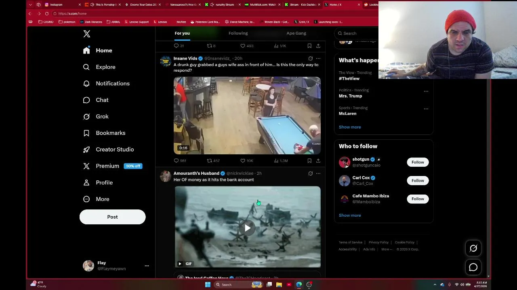The height and width of the screenshot is (290, 517).
Task: Open the weather widget showing 47°F
Action: point(38,284)
